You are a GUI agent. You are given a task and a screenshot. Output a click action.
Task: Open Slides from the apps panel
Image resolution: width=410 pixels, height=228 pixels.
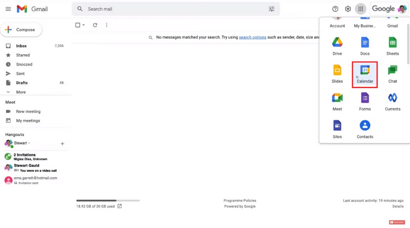(337, 74)
